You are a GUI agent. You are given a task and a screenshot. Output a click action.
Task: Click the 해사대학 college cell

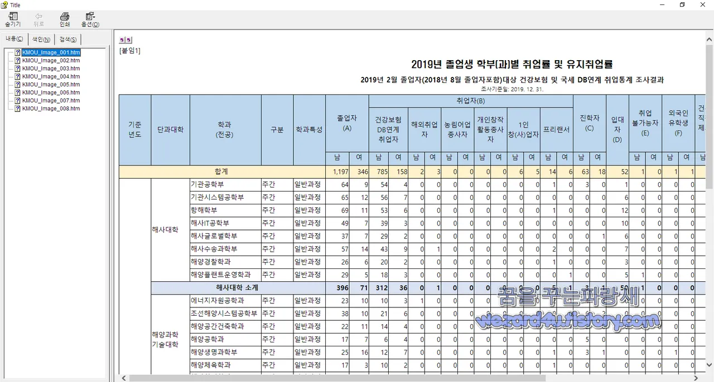[x=170, y=229]
